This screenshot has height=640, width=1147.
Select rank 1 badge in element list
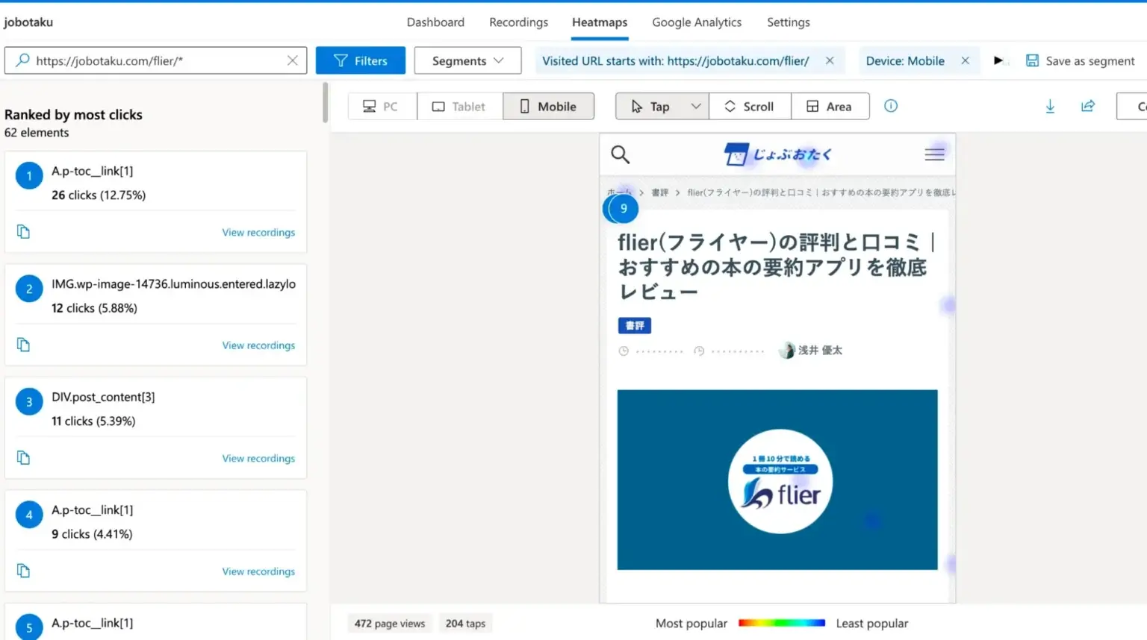click(x=29, y=176)
